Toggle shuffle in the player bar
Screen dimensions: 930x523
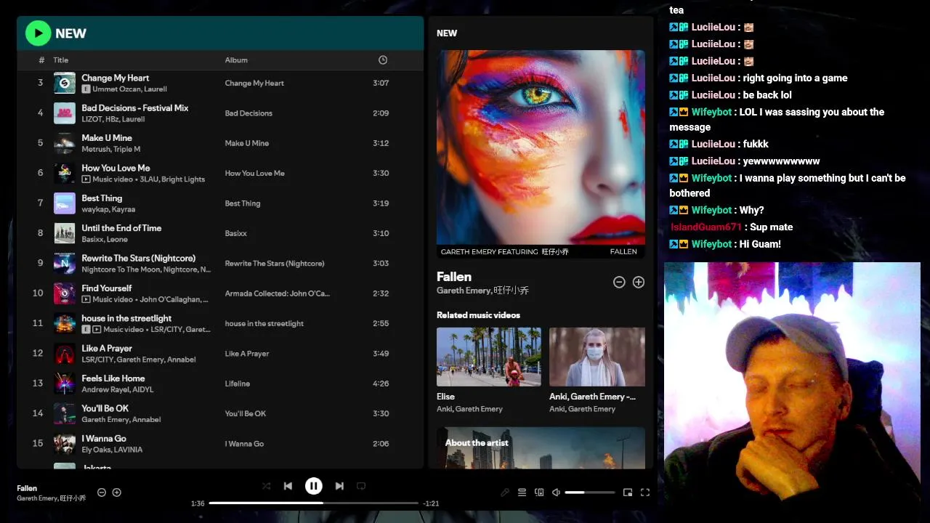coord(266,486)
